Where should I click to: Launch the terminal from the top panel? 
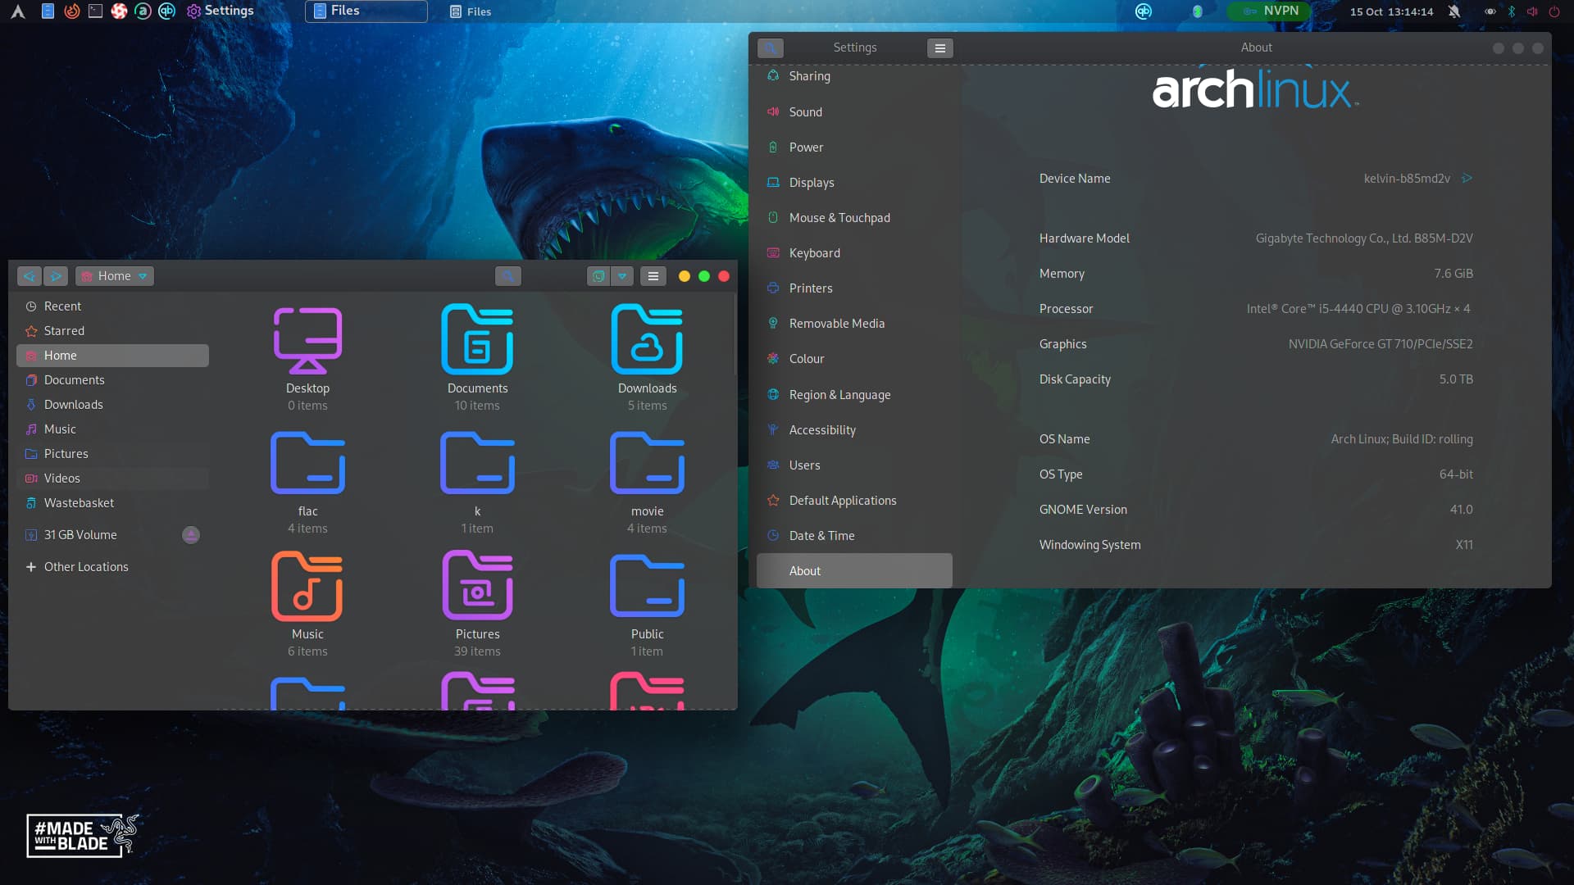pos(95,11)
